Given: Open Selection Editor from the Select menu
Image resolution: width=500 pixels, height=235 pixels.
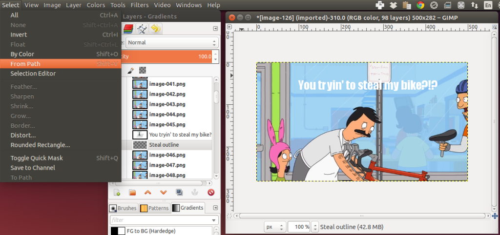Looking at the screenshot, I should point(61,73).
